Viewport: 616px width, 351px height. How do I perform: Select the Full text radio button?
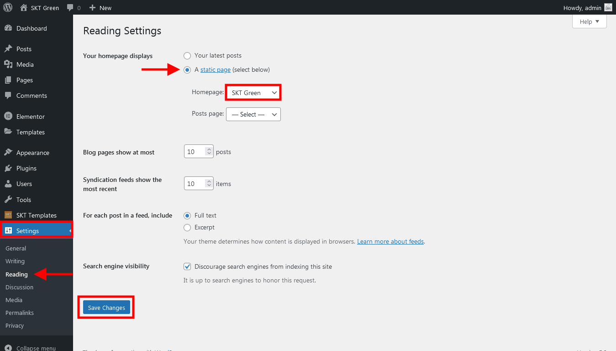point(187,215)
